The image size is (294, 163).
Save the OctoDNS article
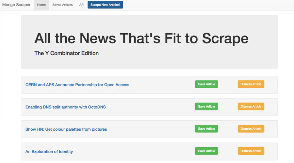(x=206, y=107)
